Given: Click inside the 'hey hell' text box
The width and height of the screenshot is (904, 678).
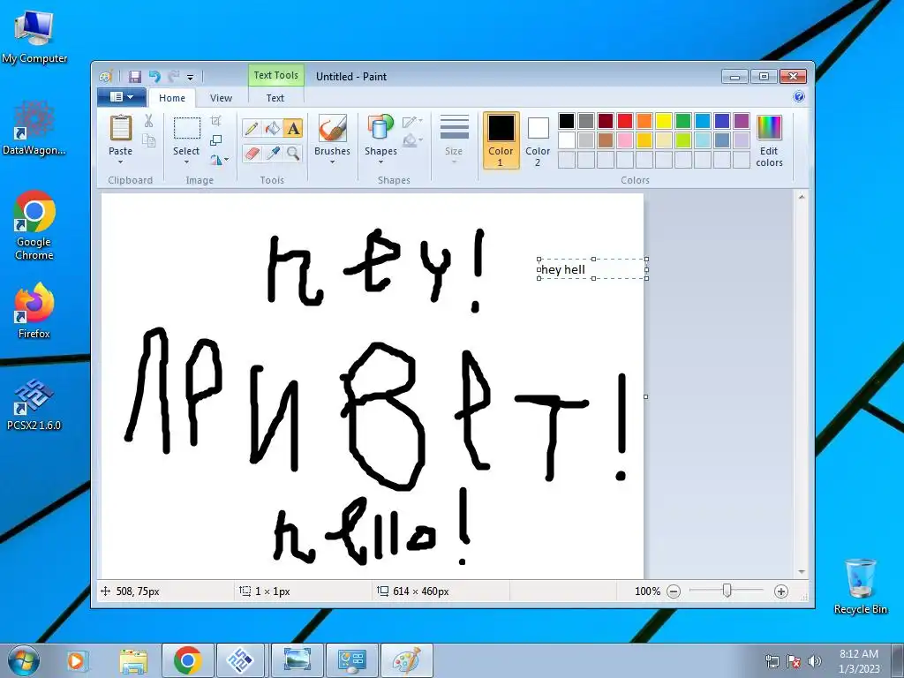Looking at the screenshot, I should tap(592, 269).
